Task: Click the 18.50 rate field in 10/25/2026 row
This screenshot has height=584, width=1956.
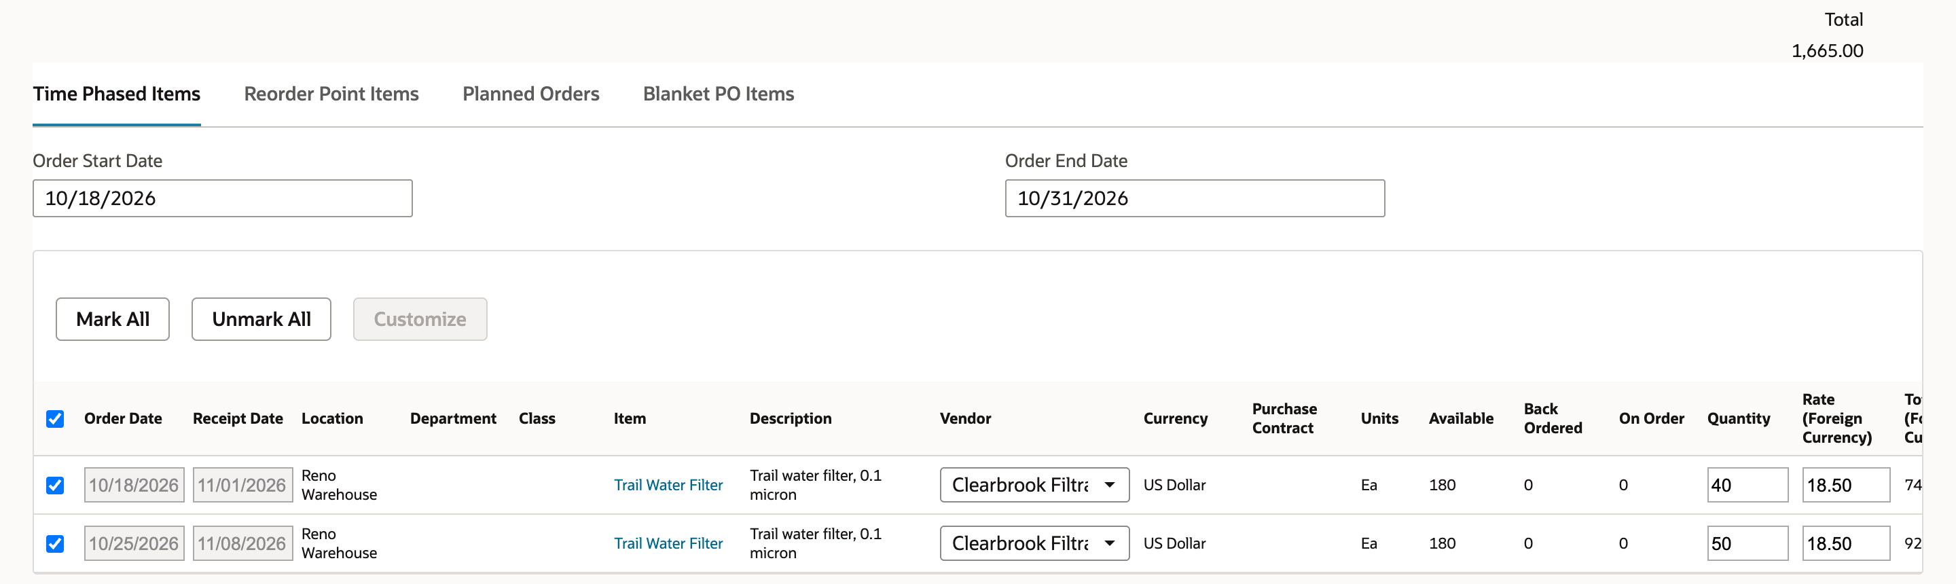Action: pos(1846,543)
